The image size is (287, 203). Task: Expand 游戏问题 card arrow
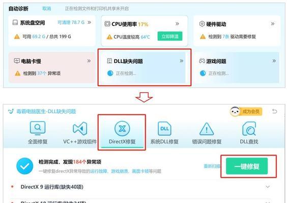tap(274, 61)
